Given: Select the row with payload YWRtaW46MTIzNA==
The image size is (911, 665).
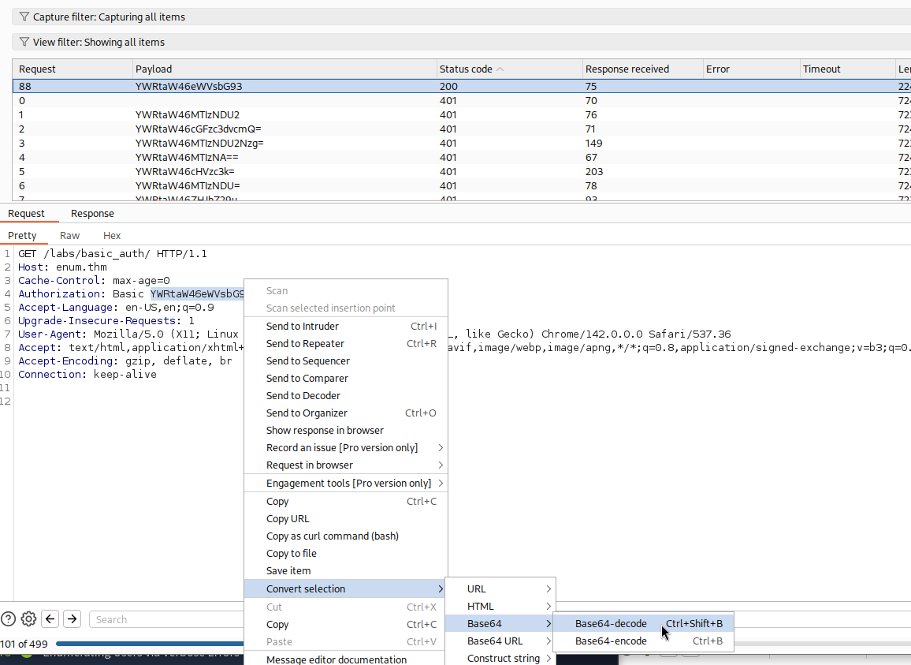Looking at the screenshot, I should [x=461, y=158].
